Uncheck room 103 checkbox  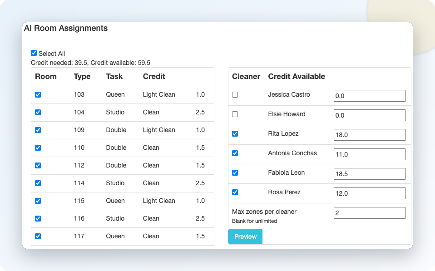(38, 94)
